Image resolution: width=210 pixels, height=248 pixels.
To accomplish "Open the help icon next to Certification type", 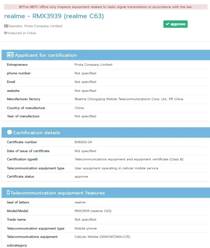I will 36,159.
